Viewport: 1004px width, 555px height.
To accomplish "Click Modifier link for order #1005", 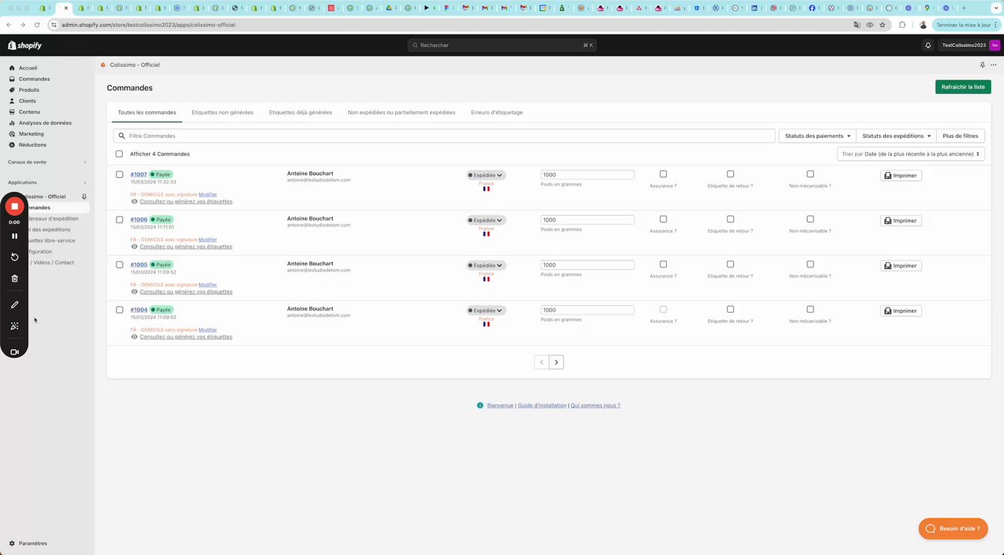I will (x=208, y=284).
